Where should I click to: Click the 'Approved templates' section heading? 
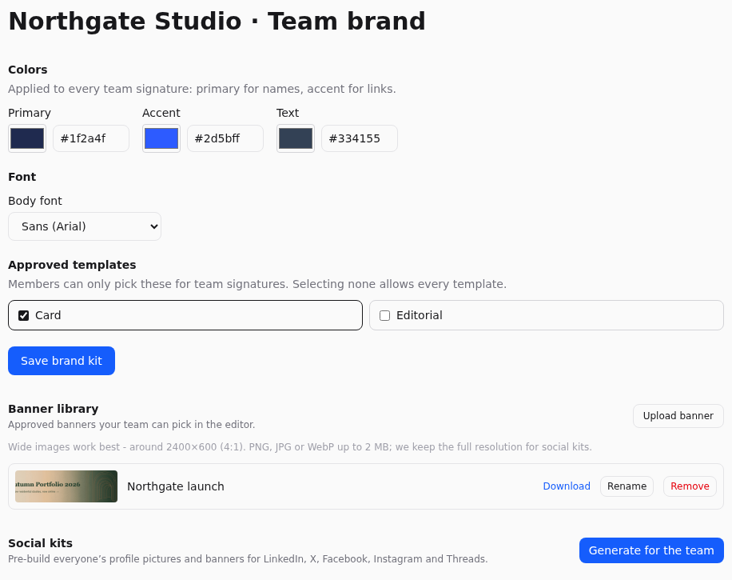(73, 265)
